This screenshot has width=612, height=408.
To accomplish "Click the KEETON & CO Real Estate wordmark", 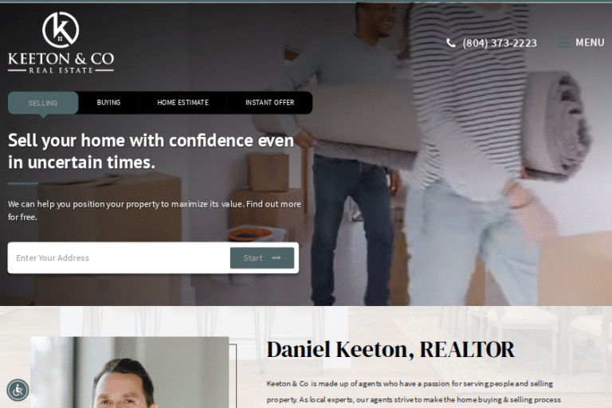I will pyautogui.click(x=61, y=62).
